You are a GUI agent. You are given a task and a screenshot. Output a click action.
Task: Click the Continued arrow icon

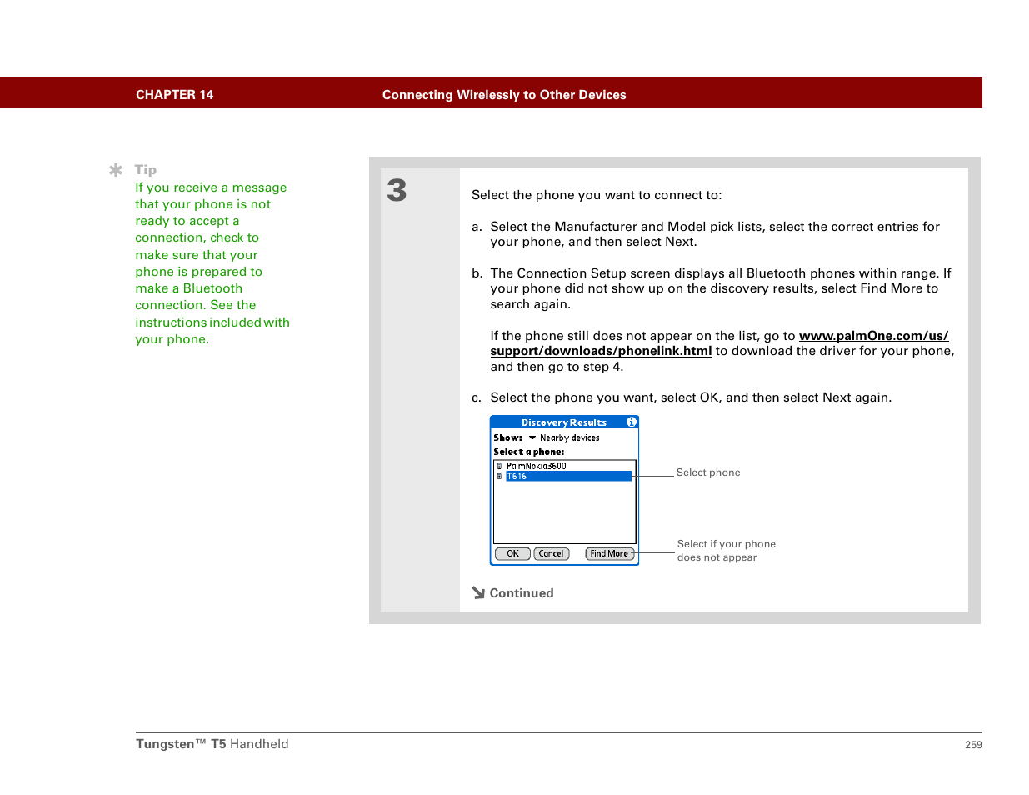tap(478, 593)
